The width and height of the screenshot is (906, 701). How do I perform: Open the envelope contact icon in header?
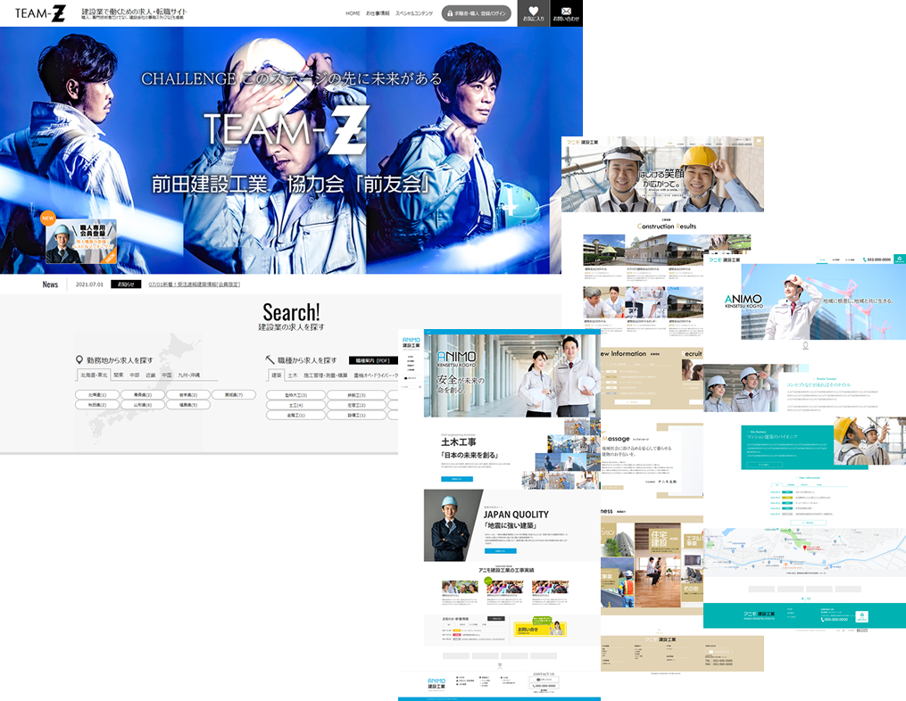[566, 11]
